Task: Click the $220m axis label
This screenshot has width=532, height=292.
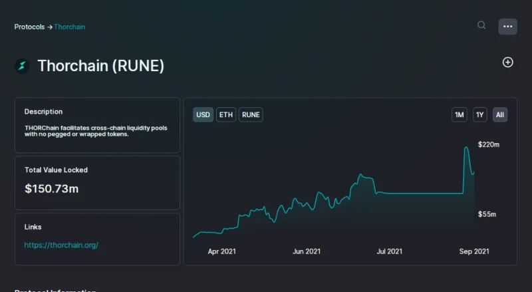Action: coord(489,144)
